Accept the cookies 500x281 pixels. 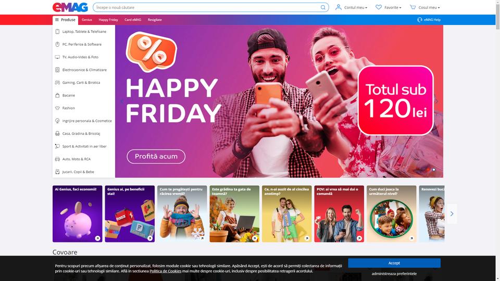(394, 263)
